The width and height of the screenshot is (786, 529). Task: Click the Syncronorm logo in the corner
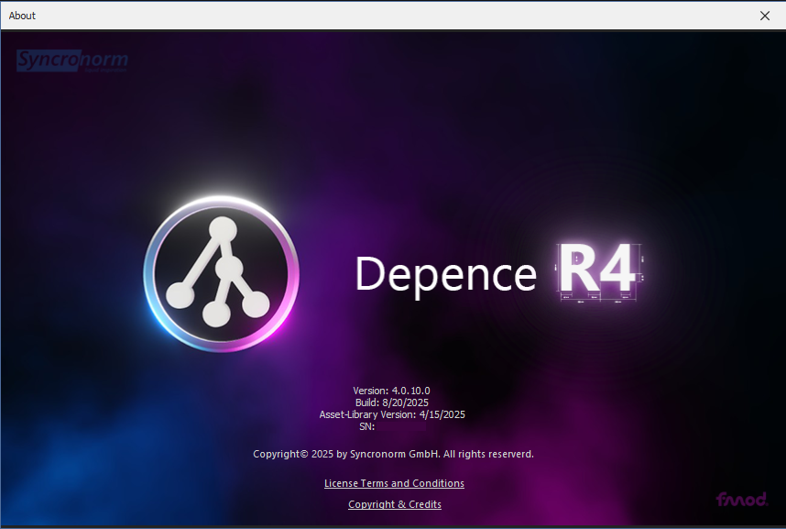coord(72,61)
